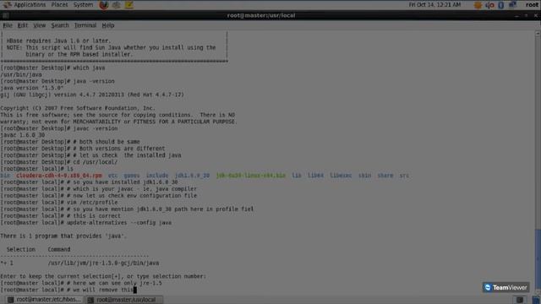The height and width of the screenshot is (304, 541).
Task: Click the mail launcher icon beside Firefox
Action: tap(117, 5)
